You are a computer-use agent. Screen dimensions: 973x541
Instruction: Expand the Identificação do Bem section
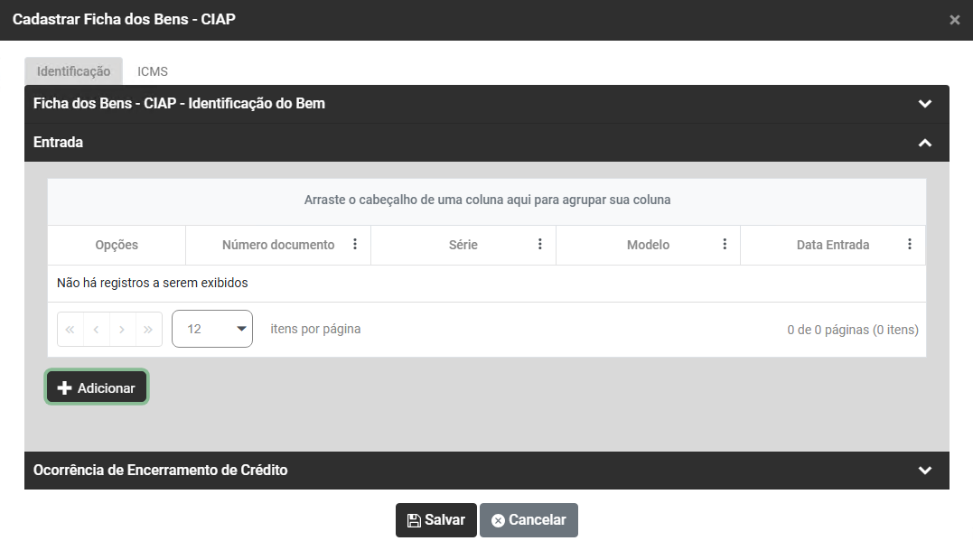(x=924, y=104)
